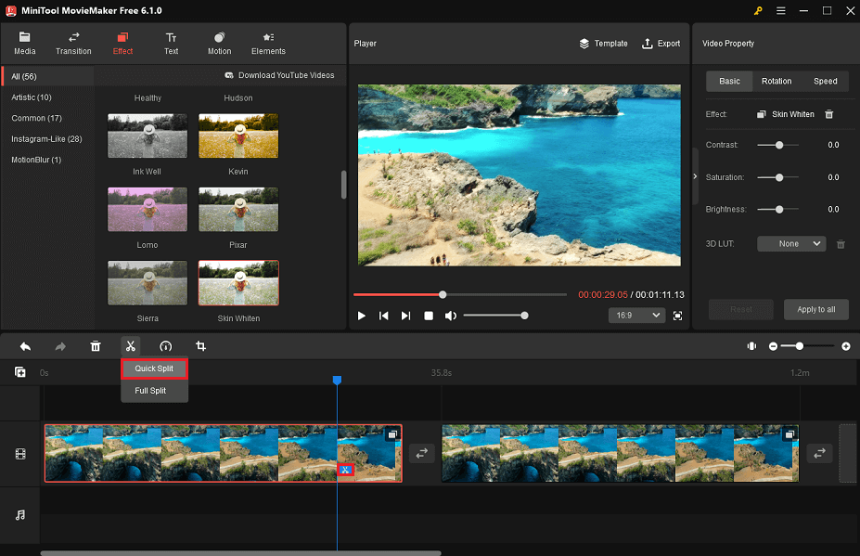Select the All (56) effects category
This screenshot has height=556, width=860.
click(x=47, y=76)
